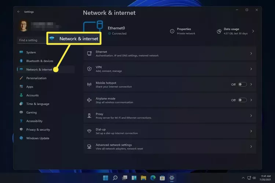This screenshot has width=275, height=183.
Task: Open Dial-up internet connection entry
Action: pyautogui.click(x=170, y=131)
